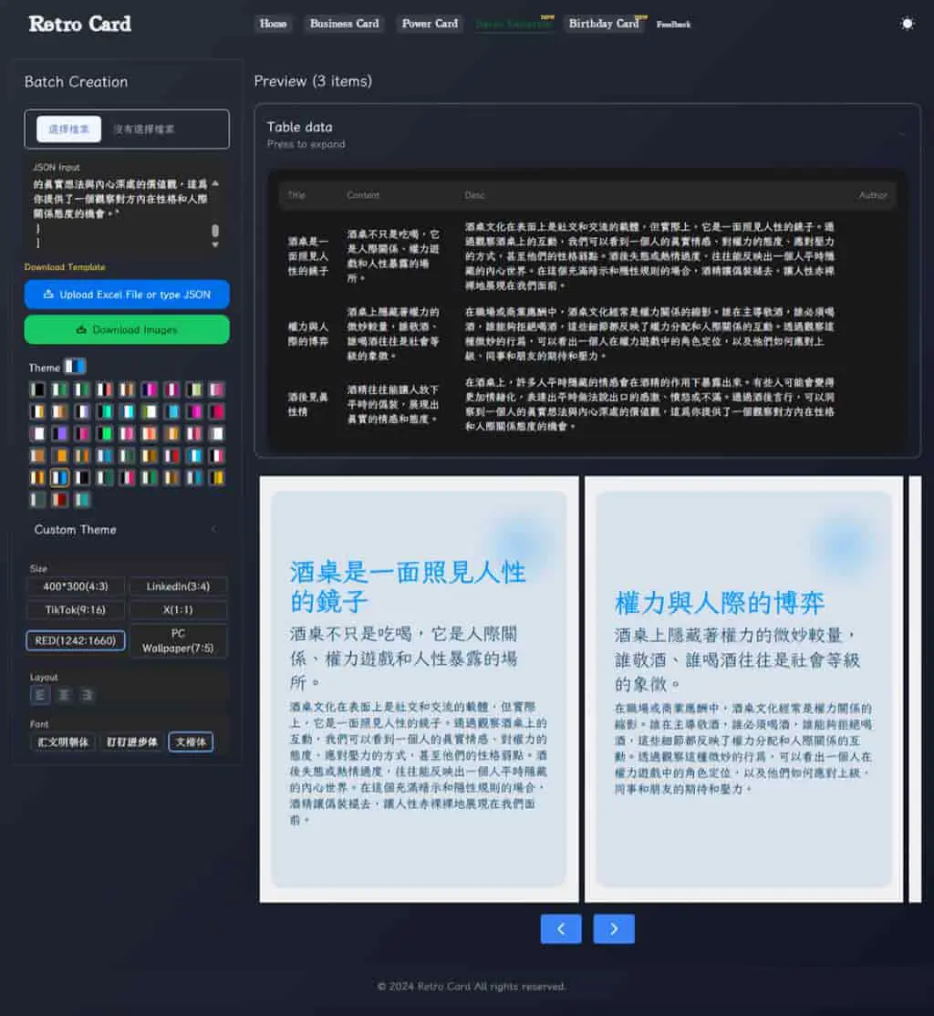Click the JSON input scroll down arrow

tap(215, 245)
